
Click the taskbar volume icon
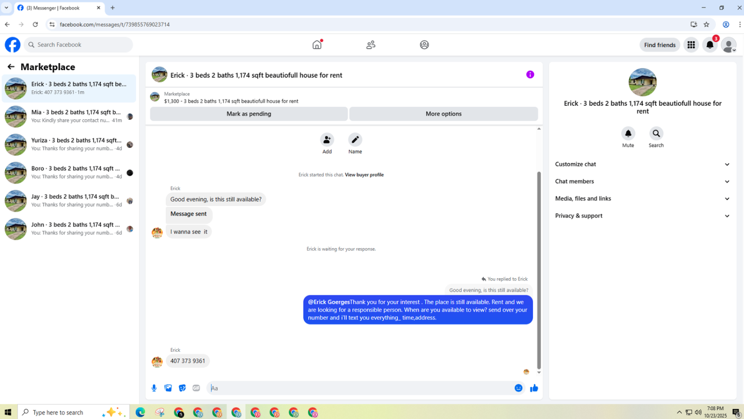coord(698,412)
